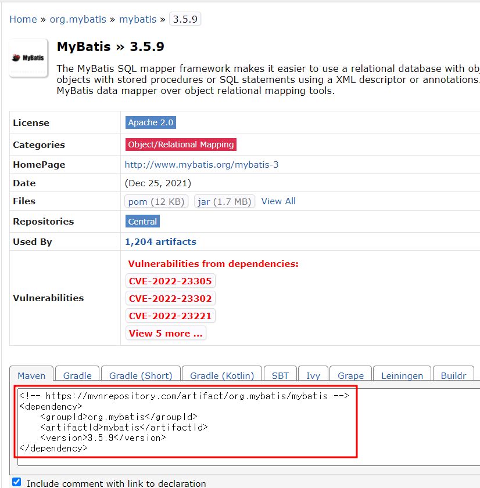Open the Apache 2.0 license badge

coord(151,122)
